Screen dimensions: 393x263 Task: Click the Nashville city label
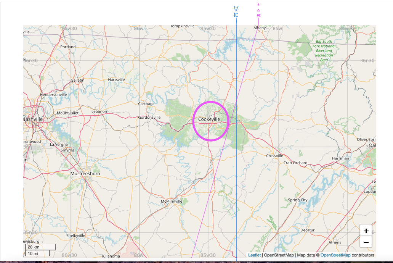click(33, 119)
